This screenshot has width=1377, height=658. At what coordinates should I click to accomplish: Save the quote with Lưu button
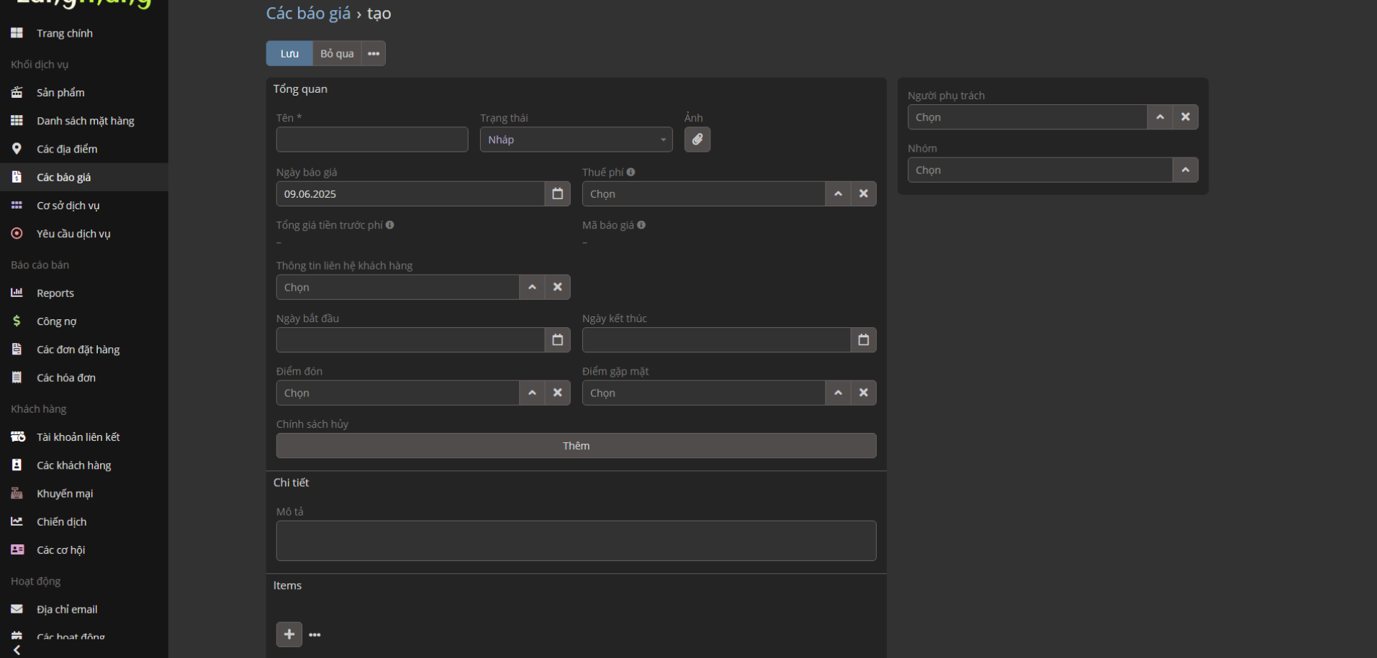coord(289,54)
